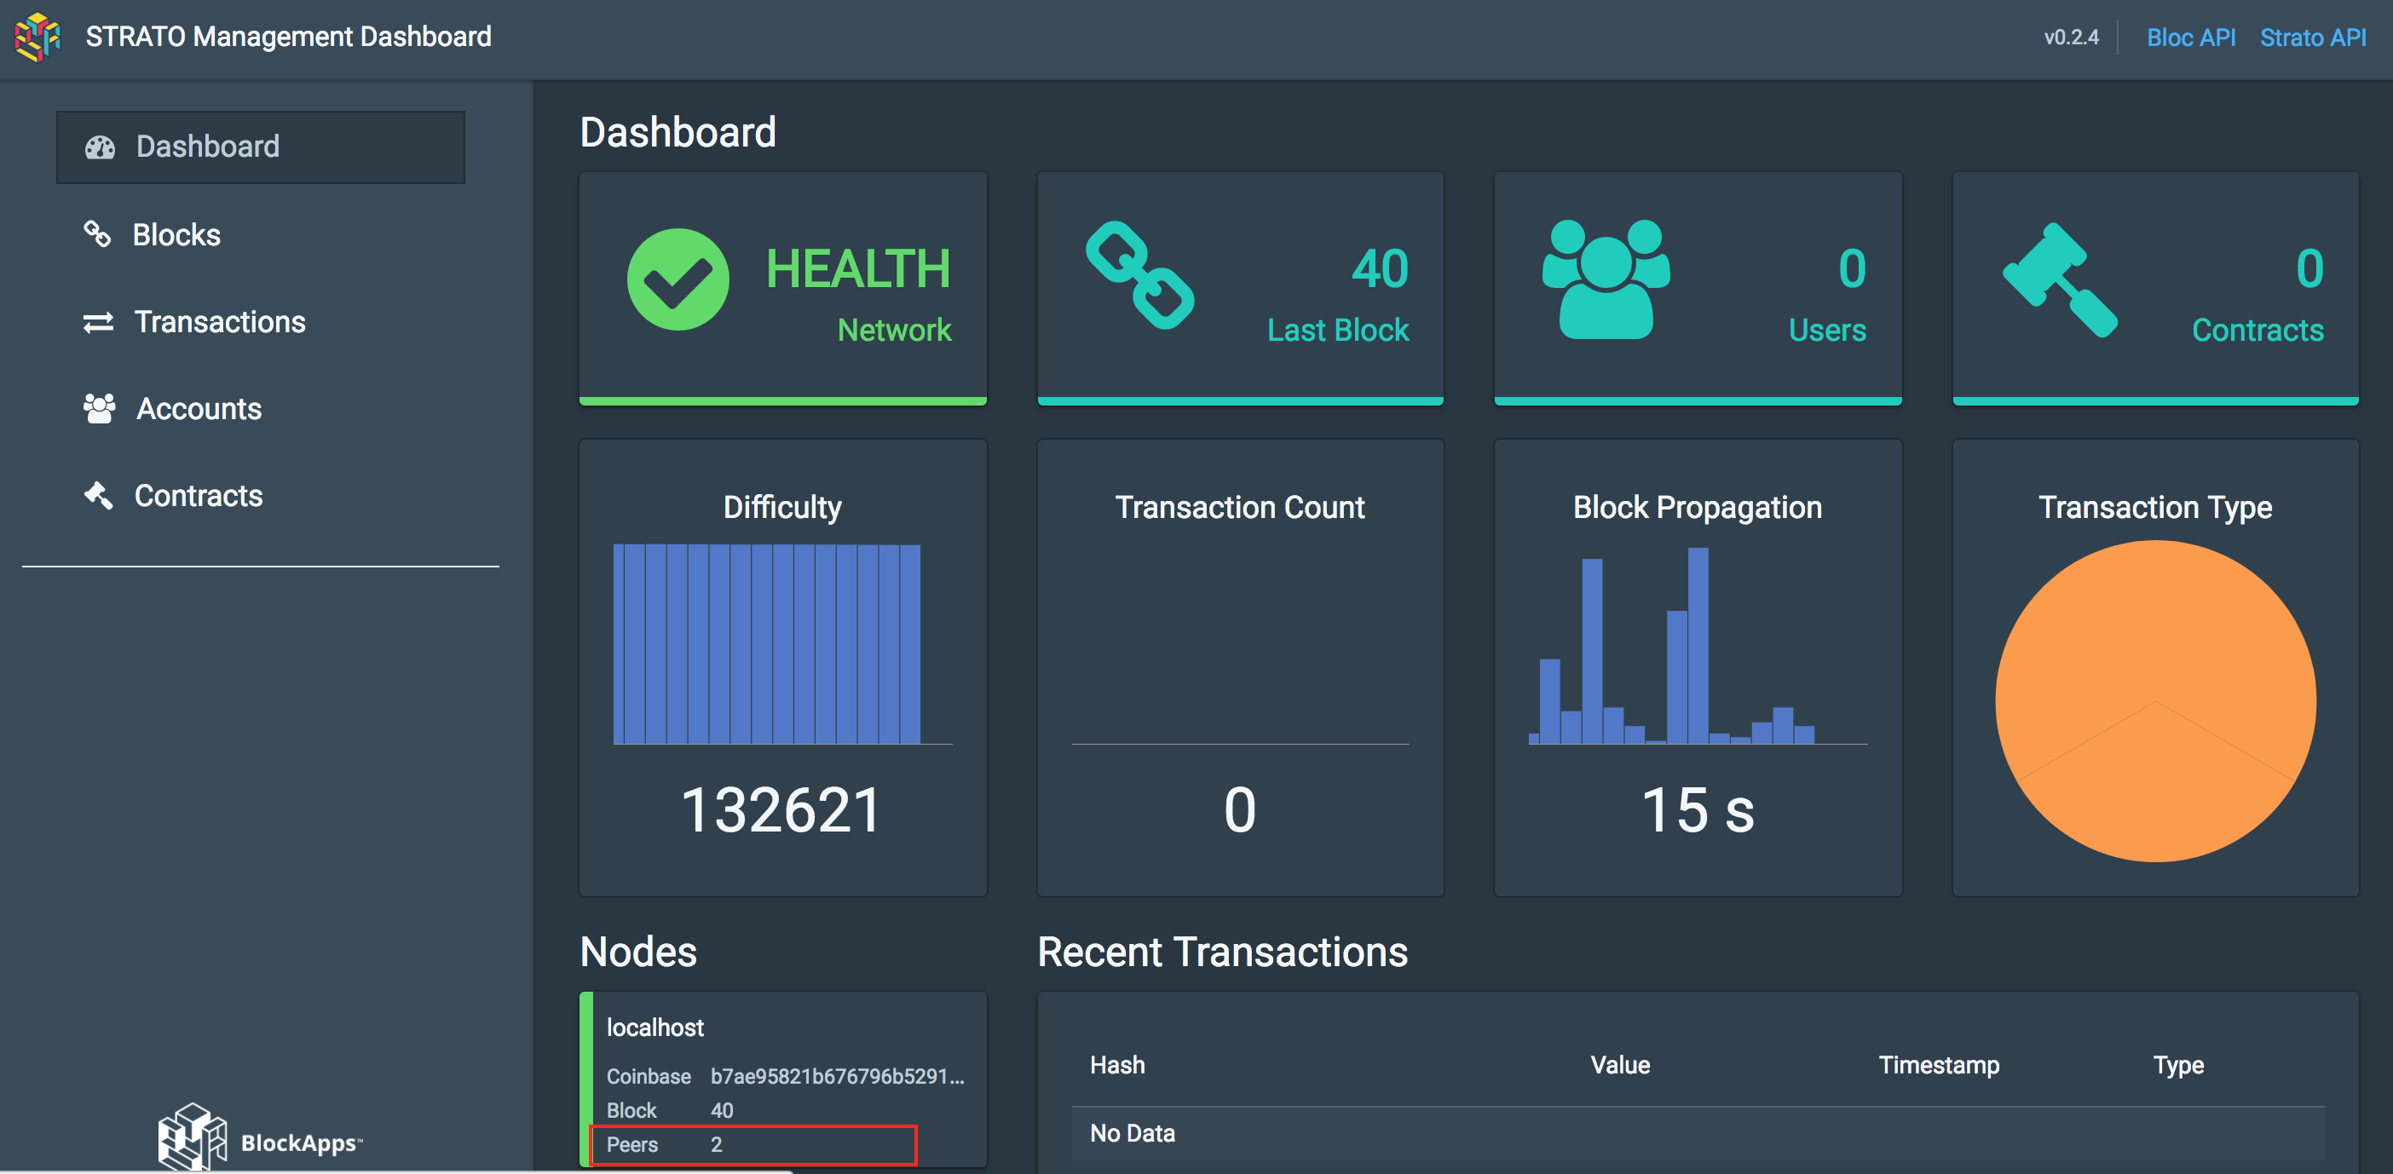Click the Timestamp column header

(1938, 1064)
